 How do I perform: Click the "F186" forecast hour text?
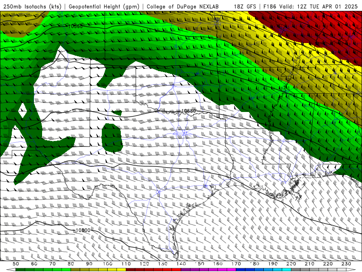270,6
